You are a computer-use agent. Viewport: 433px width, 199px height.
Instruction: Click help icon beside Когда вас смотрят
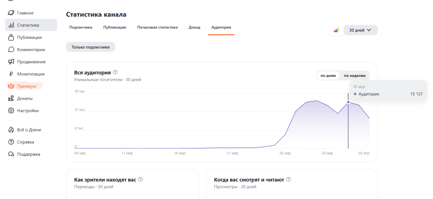(x=288, y=180)
